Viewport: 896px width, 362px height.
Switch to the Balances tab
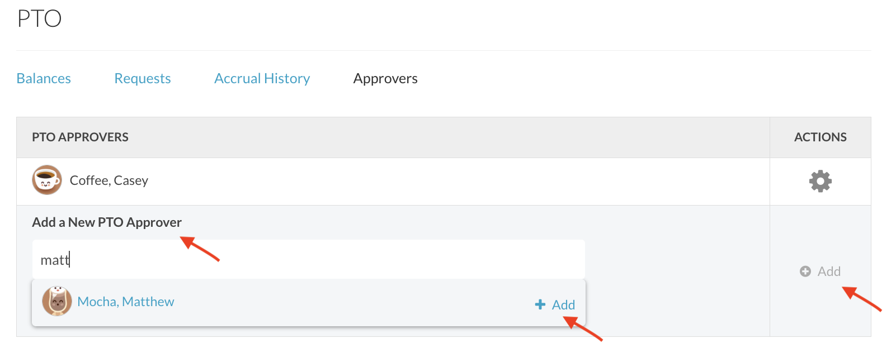[x=44, y=79]
